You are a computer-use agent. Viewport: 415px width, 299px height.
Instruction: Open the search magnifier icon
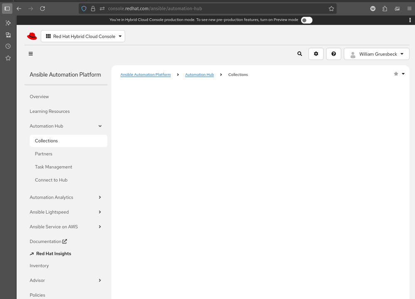point(299,54)
